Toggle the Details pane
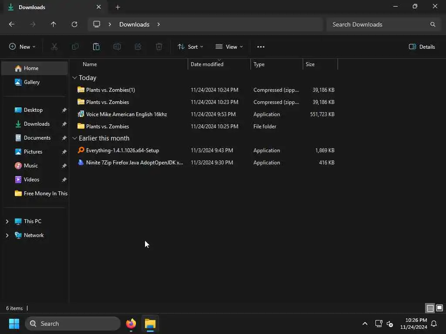 coord(422,47)
